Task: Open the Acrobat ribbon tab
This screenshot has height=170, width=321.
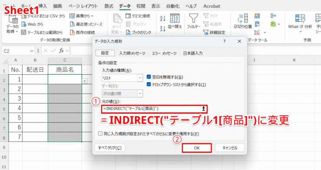Action: (x=212, y=6)
